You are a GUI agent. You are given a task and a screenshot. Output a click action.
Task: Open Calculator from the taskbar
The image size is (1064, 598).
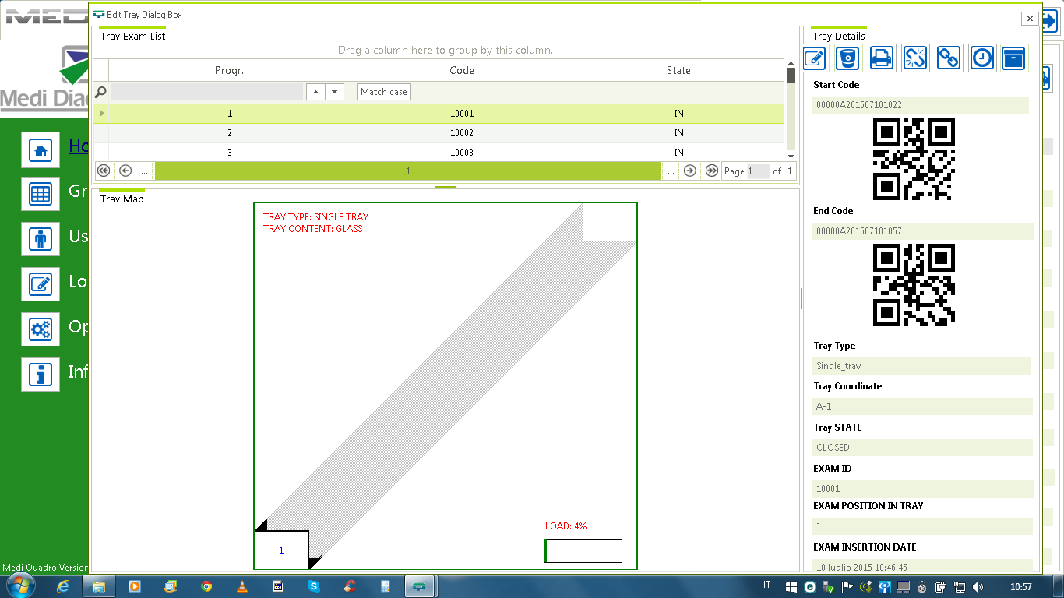tap(385, 586)
